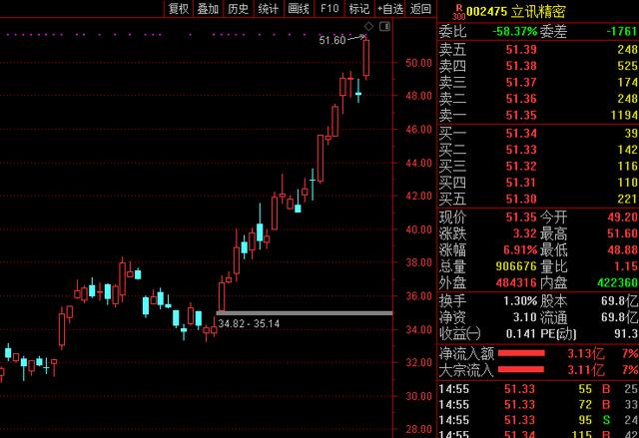This screenshot has height=438, width=639.
Task: Click the 总量 value 906676
Action: [x=516, y=266]
